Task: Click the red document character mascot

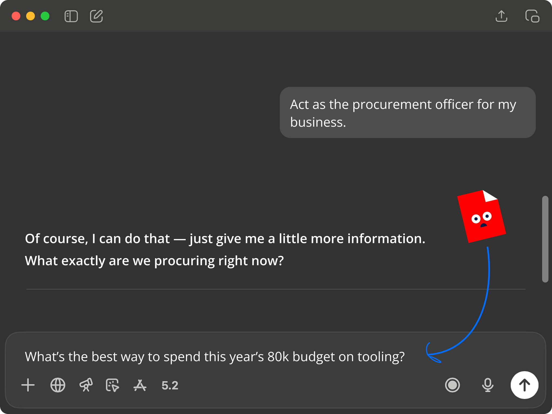Action: [x=481, y=216]
